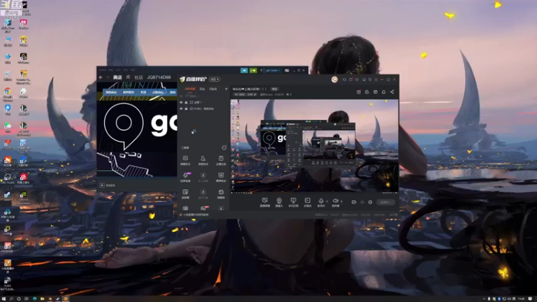Viewport: 537px width, 302px height.
Task: Open the message bubble icon in title bar
Action: click(x=357, y=79)
